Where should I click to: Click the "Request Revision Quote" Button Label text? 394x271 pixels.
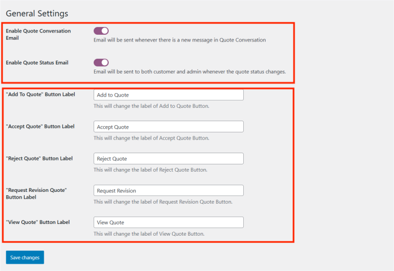click(36, 194)
